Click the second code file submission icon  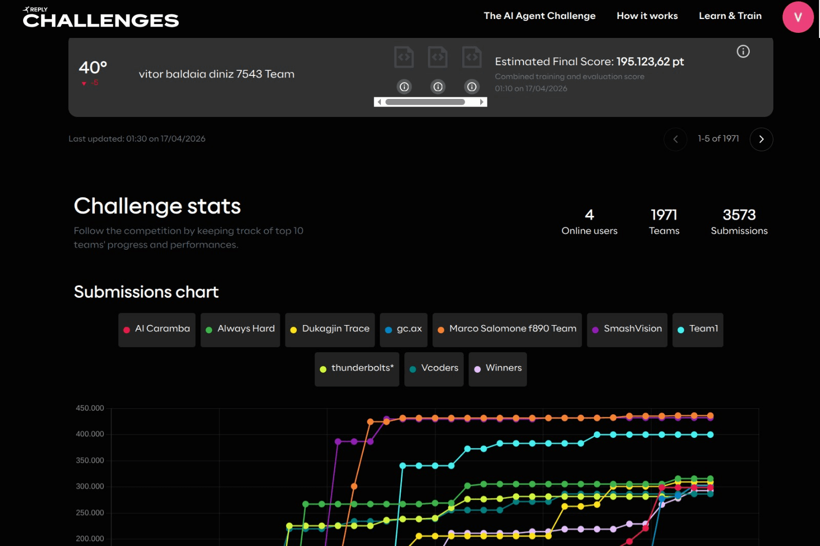pyautogui.click(x=438, y=57)
